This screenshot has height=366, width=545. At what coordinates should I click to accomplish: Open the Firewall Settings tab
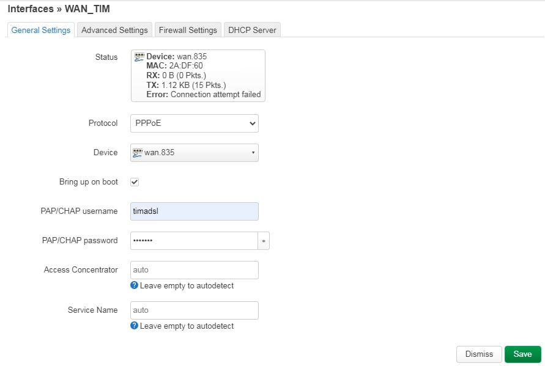pyautogui.click(x=188, y=30)
